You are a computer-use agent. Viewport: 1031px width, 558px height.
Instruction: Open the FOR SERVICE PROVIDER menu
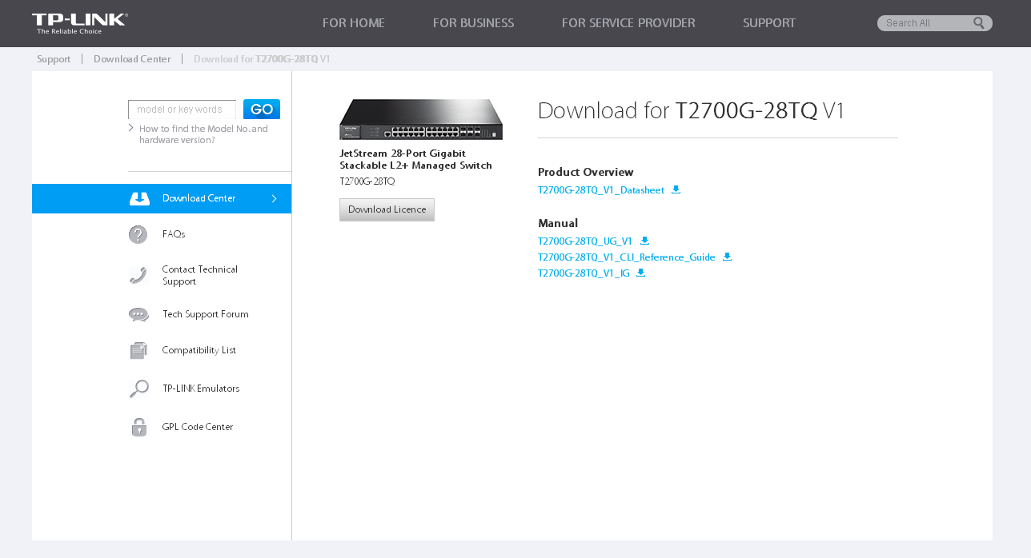point(628,23)
